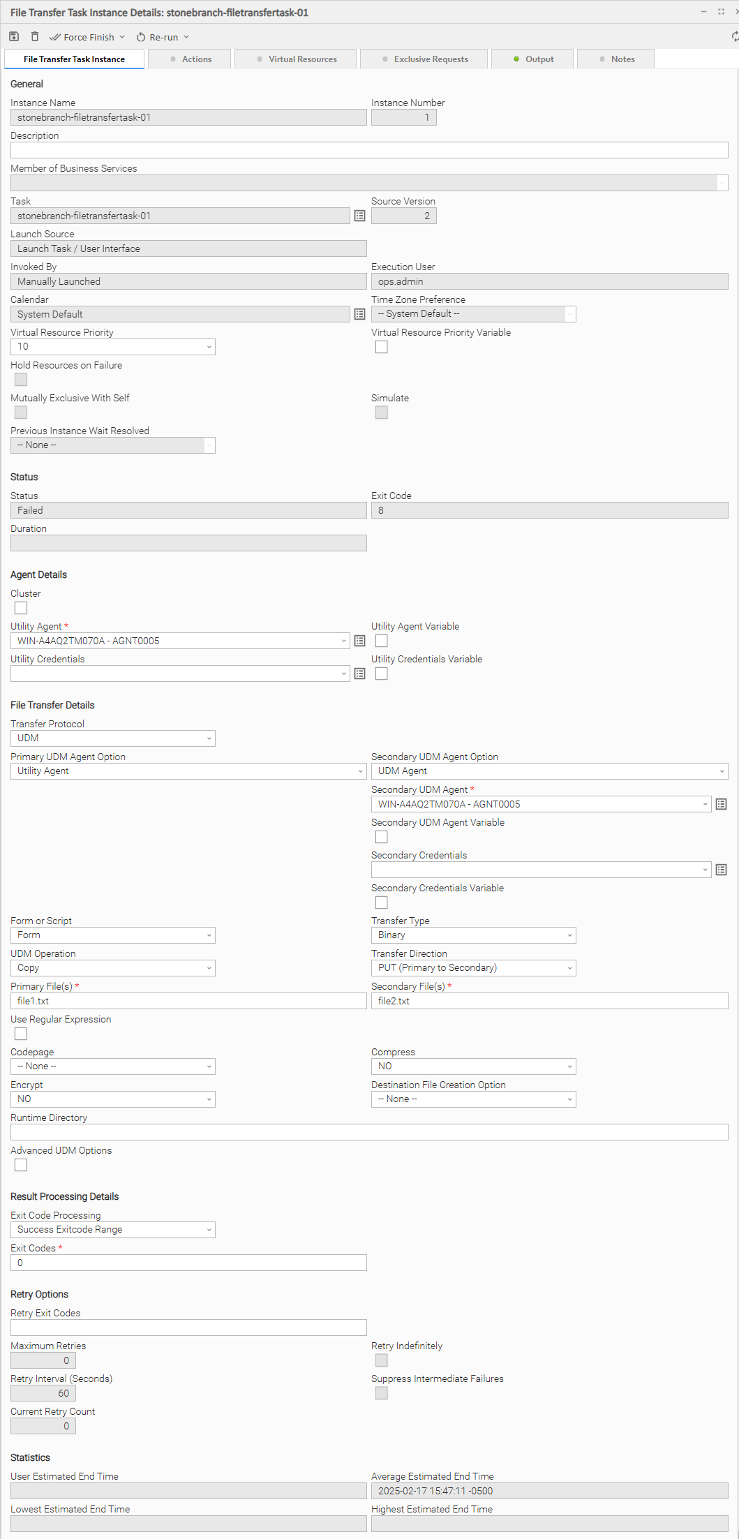
Task: Click the save icon in the toolbar
Action: [x=14, y=37]
